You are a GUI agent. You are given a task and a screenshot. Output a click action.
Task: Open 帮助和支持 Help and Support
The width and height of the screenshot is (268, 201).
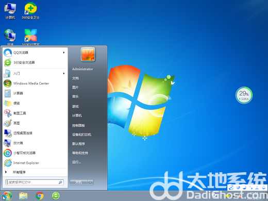click(x=80, y=153)
